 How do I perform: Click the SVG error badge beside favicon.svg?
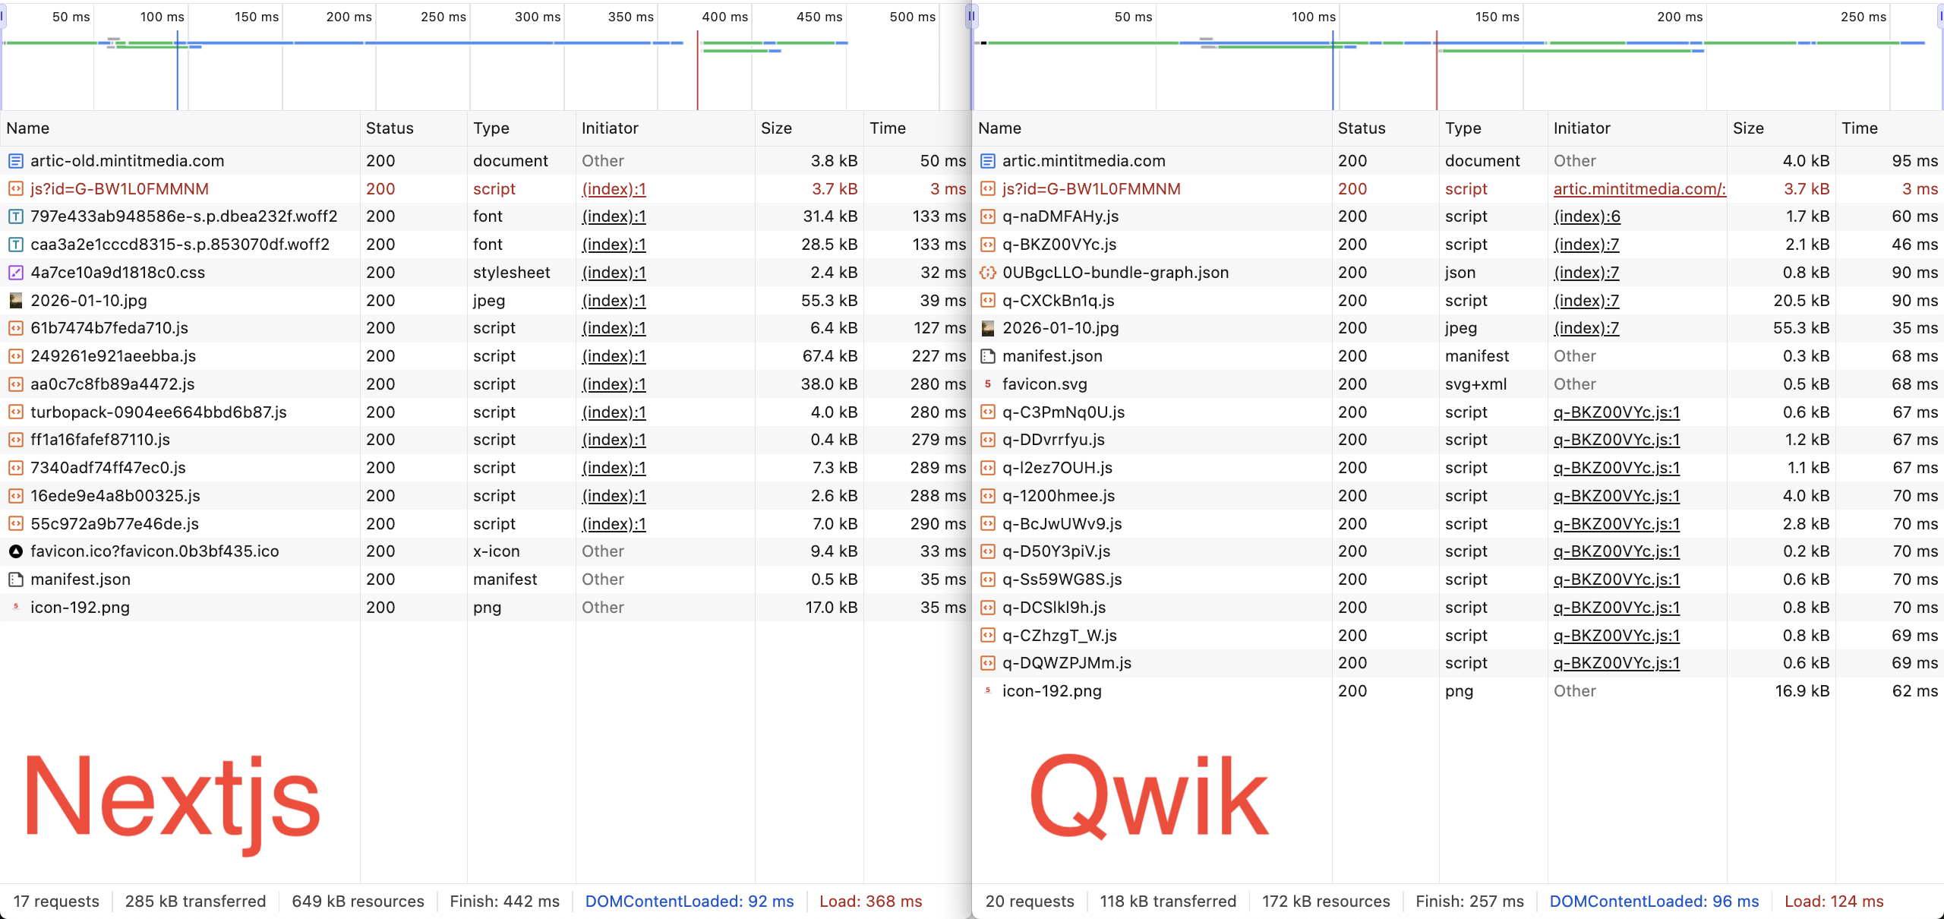(988, 384)
